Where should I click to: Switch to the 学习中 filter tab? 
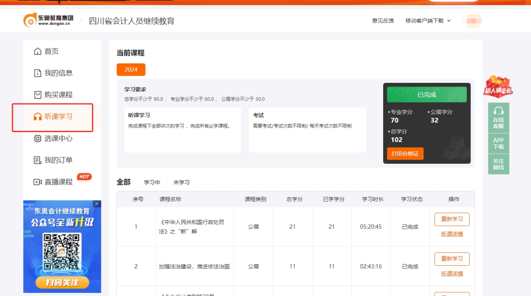[151, 182]
